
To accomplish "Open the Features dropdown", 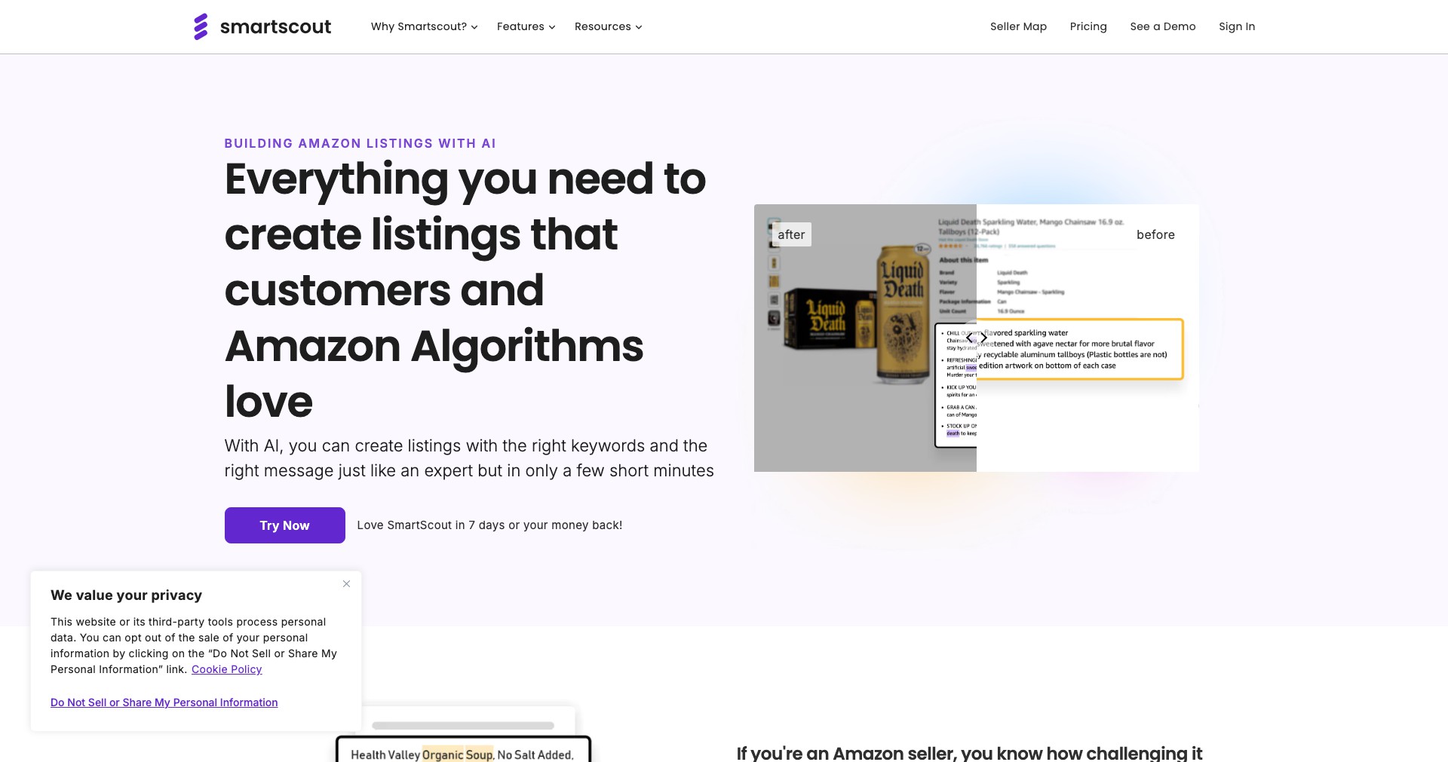I will [526, 26].
